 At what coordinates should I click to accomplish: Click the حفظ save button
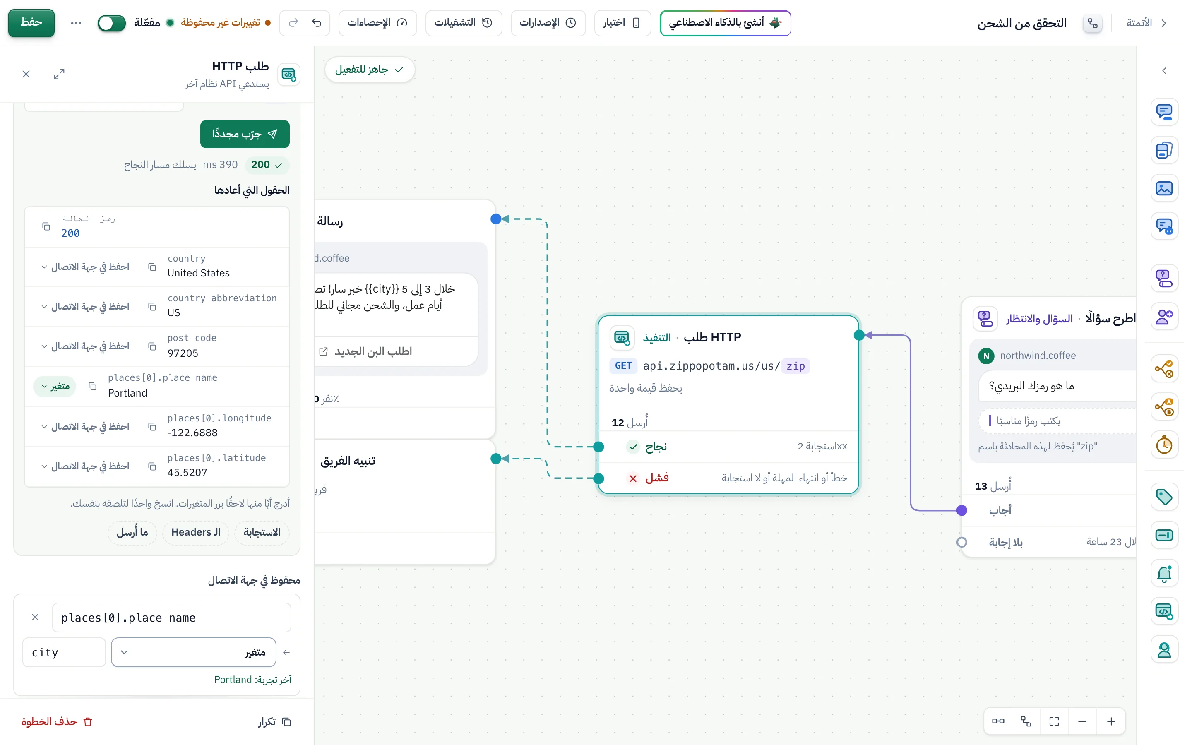(31, 23)
